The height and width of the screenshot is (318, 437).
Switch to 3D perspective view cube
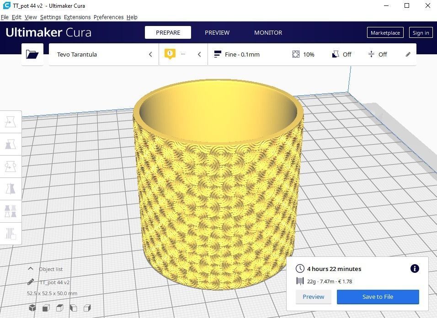point(32,308)
